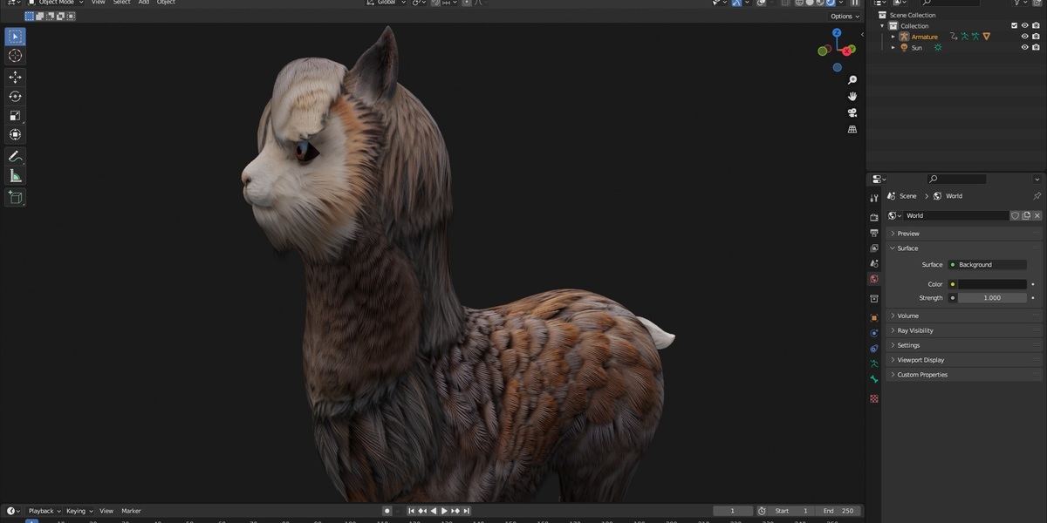Open the Add menu
Image resolution: width=1047 pixels, height=523 pixels.
tap(143, 3)
